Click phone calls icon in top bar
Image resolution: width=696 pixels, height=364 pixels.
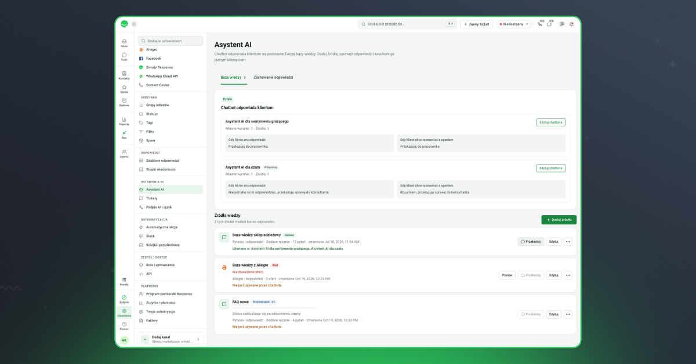tap(540, 24)
